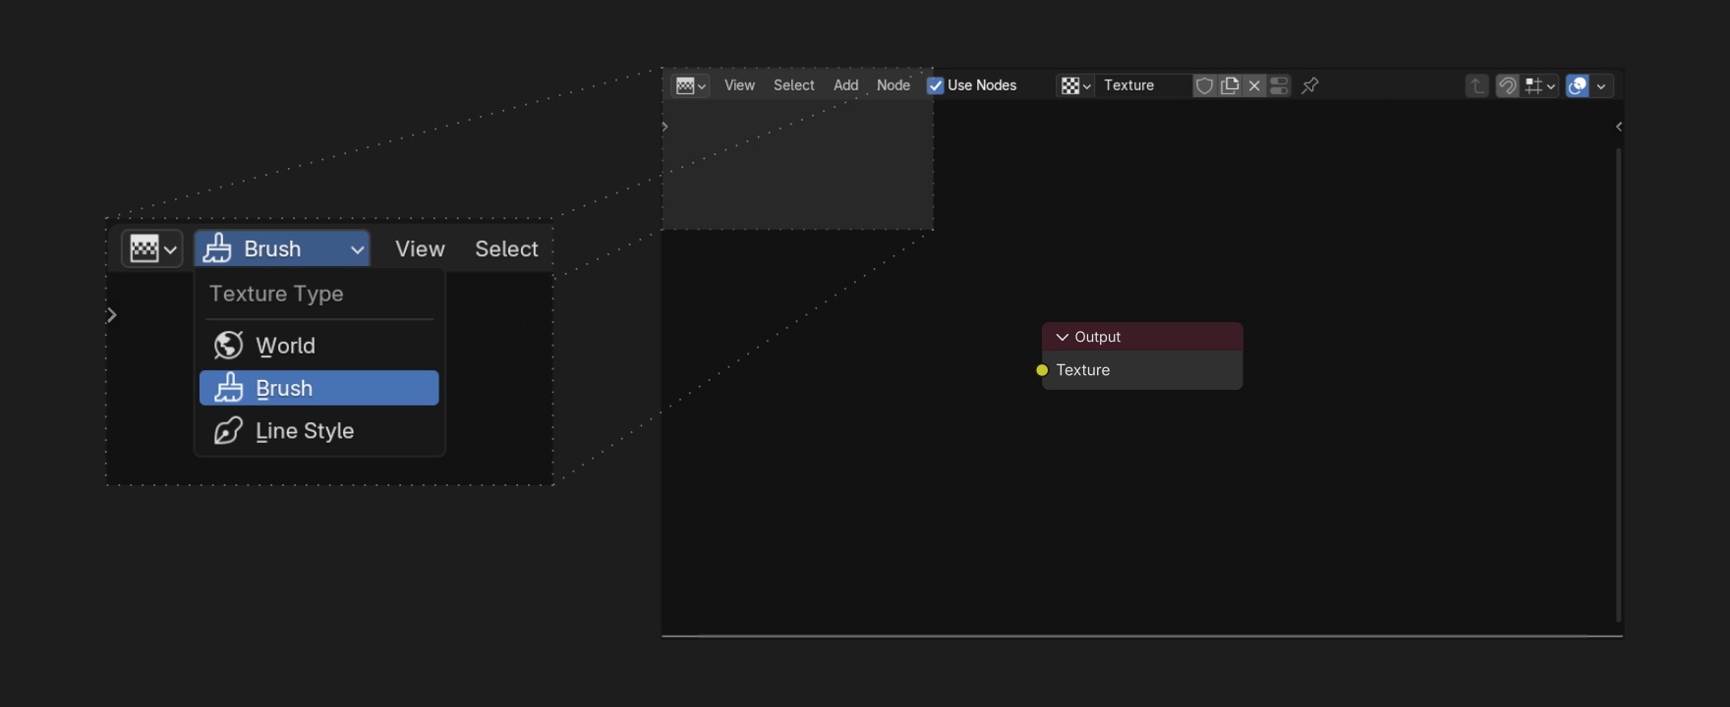Open the Add menu

[x=845, y=85]
